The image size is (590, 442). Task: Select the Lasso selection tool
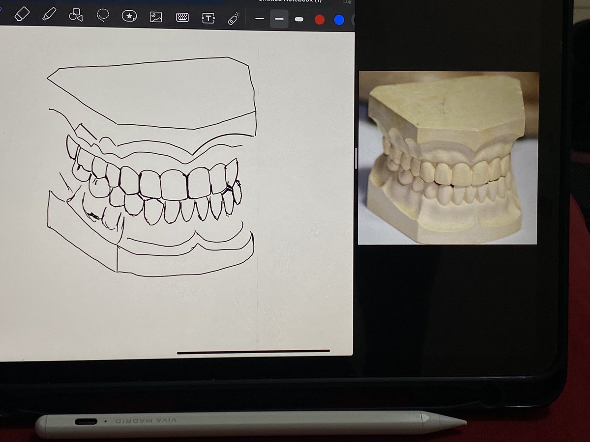pyautogui.click(x=102, y=16)
